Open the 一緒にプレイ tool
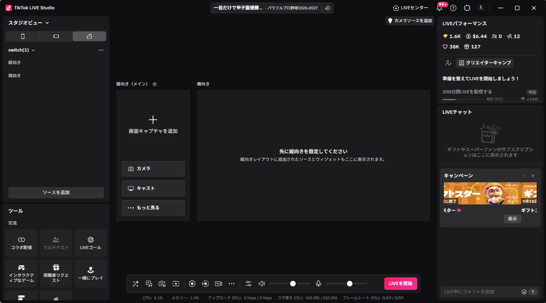 (x=91, y=274)
